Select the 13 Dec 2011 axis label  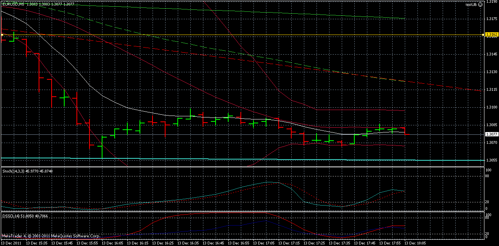pyautogui.click(x=12, y=243)
